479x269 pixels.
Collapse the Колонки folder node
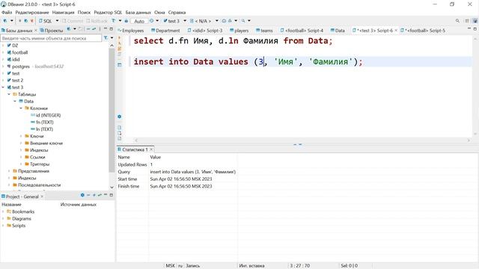pyautogui.click(x=21, y=108)
